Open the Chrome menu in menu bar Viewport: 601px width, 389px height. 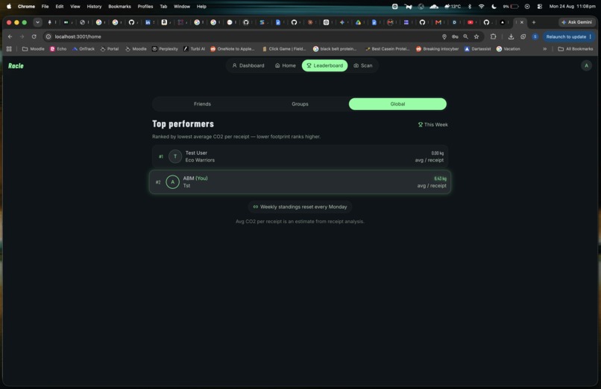[26, 7]
